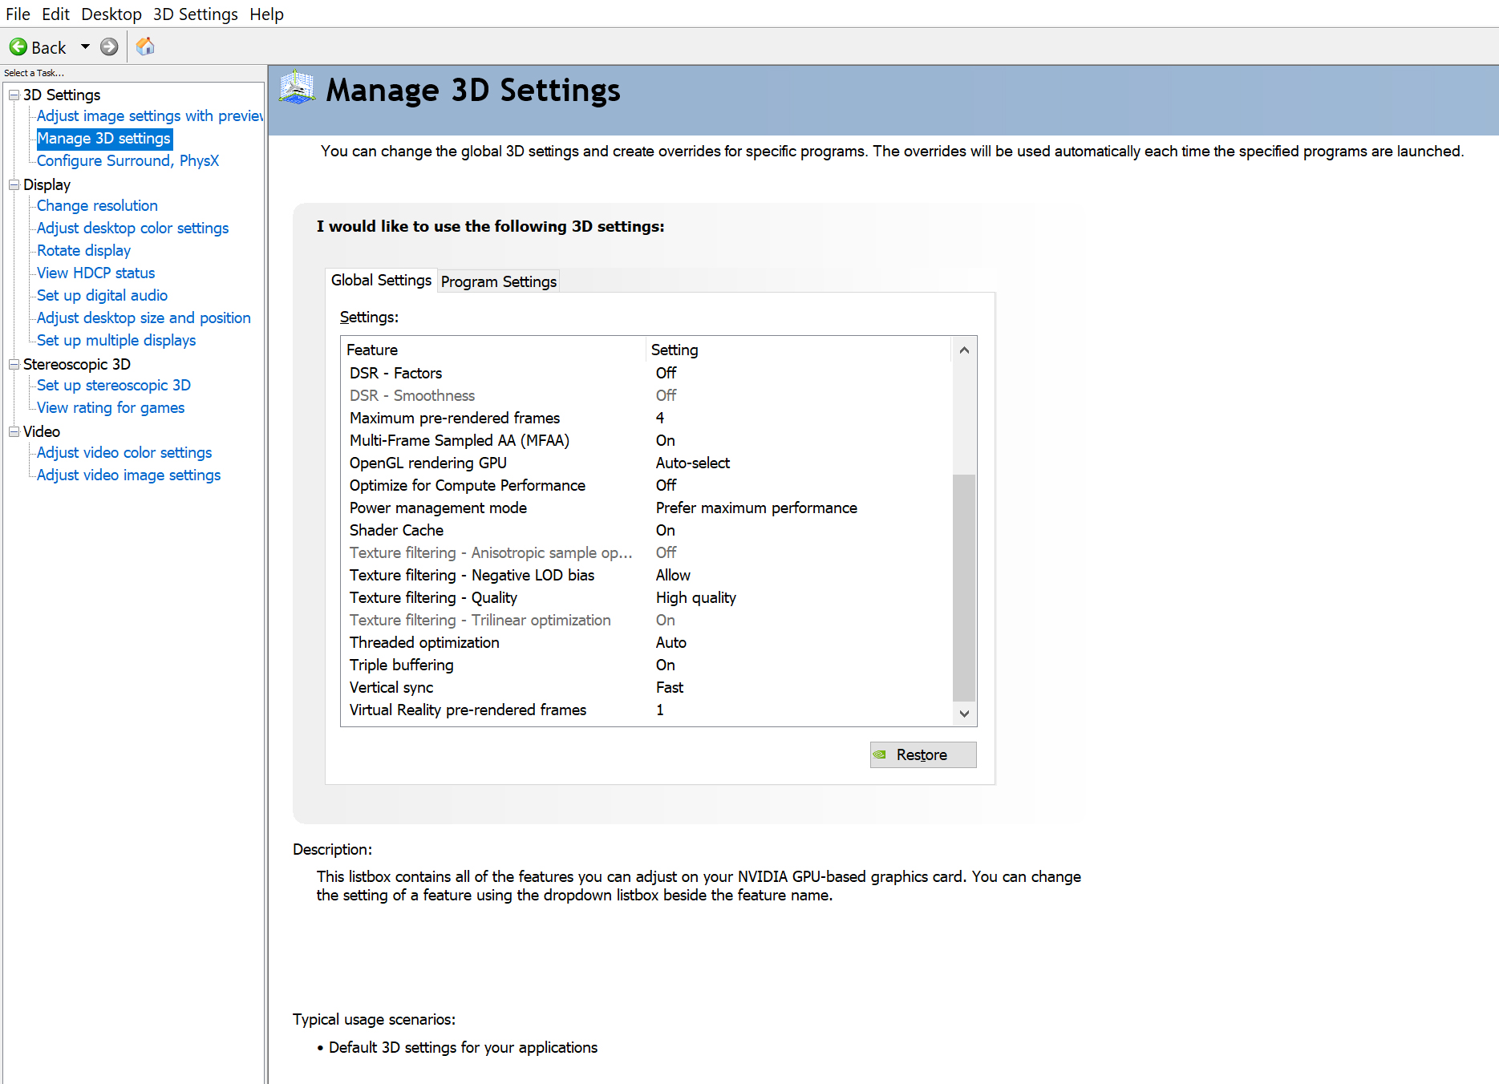Image resolution: width=1499 pixels, height=1084 pixels.
Task: Switch to the Program Settings tab
Action: coord(499,281)
